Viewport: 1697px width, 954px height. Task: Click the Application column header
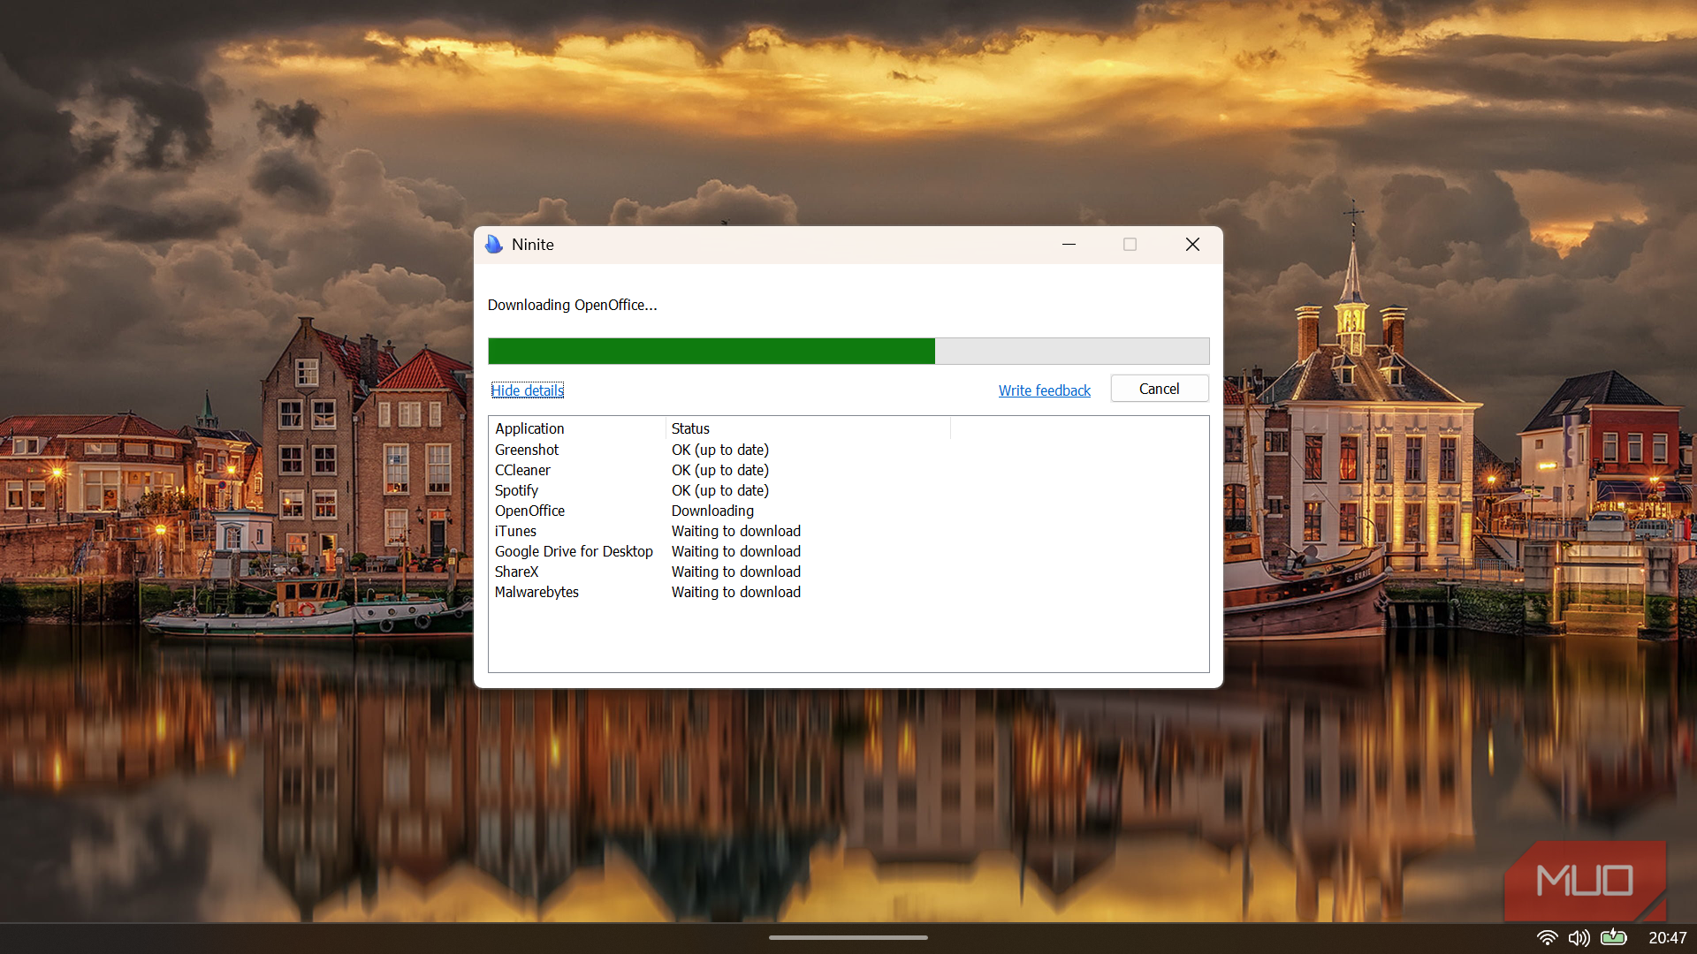[x=576, y=428]
